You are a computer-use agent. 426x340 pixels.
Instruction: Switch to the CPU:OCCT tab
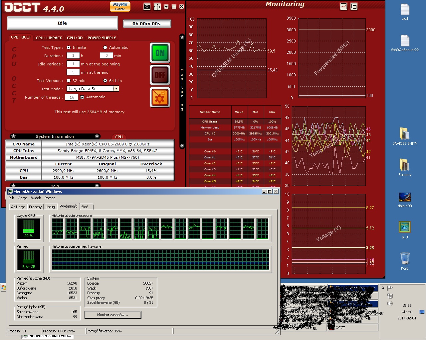tap(21, 37)
